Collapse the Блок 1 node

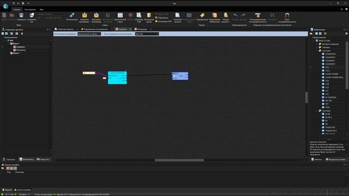(x=9, y=44)
